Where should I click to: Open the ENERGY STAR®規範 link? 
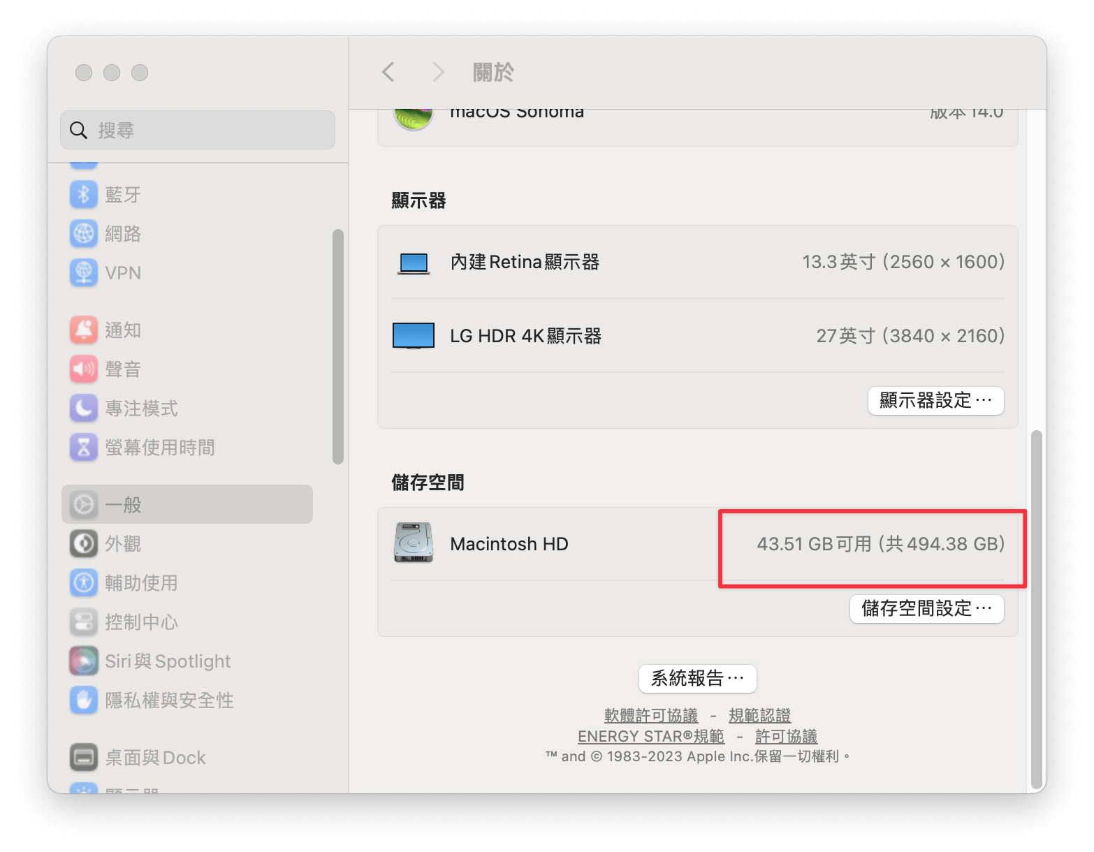click(651, 737)
